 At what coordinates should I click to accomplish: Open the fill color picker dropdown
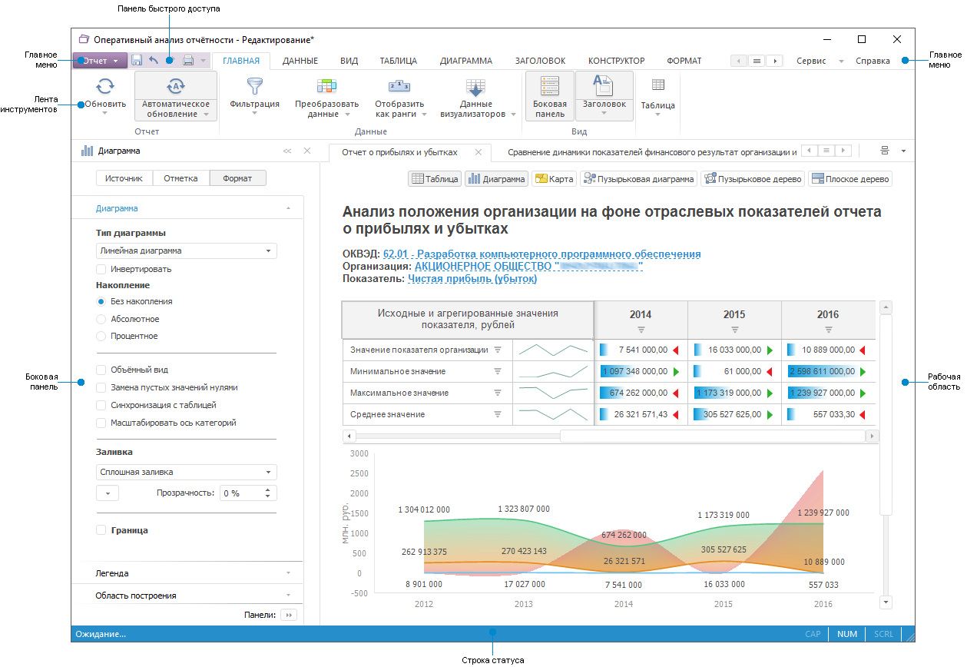108,493
